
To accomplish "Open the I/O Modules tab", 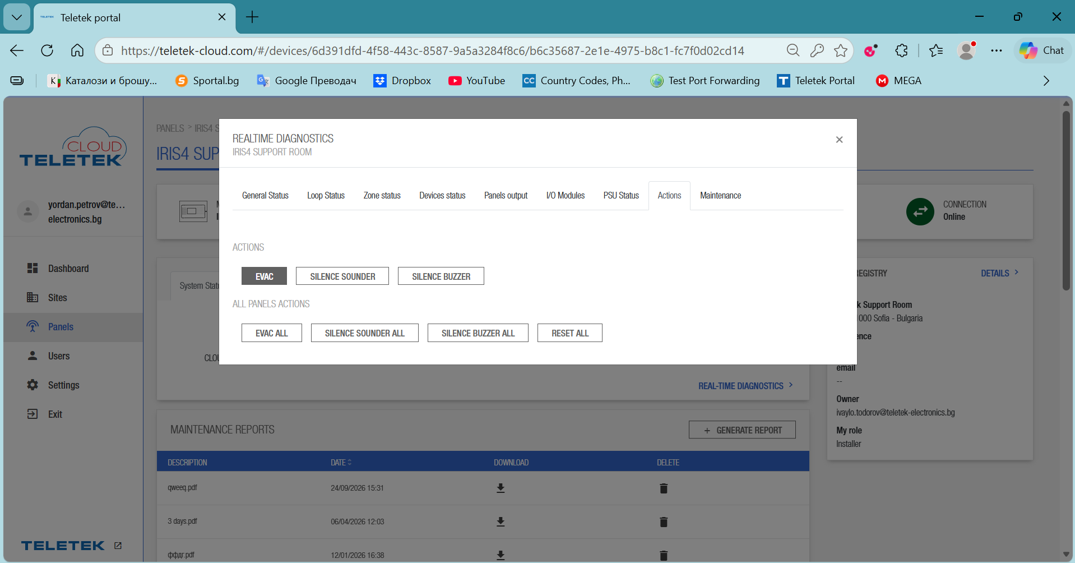I will point(565,196).
